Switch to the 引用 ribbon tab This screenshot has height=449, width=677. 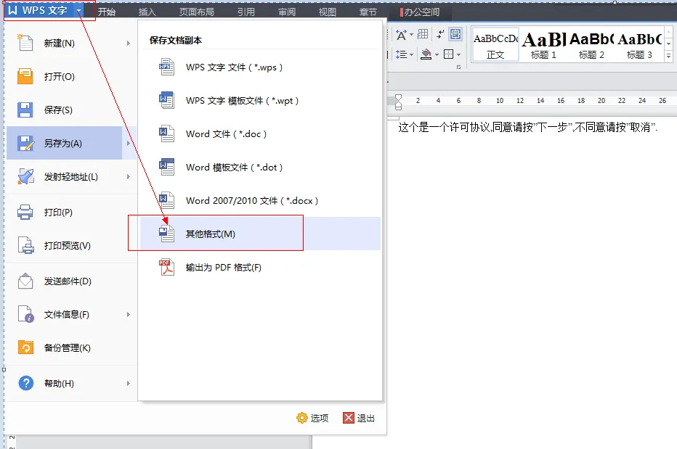coord(246,12)
